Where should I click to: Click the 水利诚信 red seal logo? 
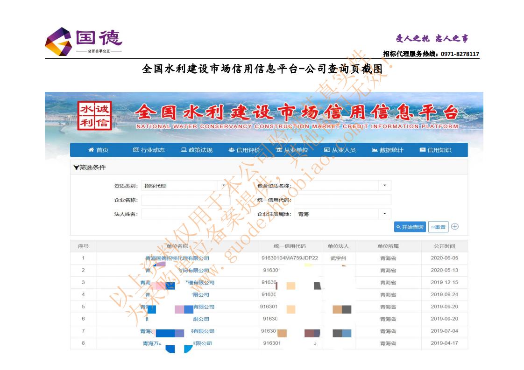click(94, 115)
